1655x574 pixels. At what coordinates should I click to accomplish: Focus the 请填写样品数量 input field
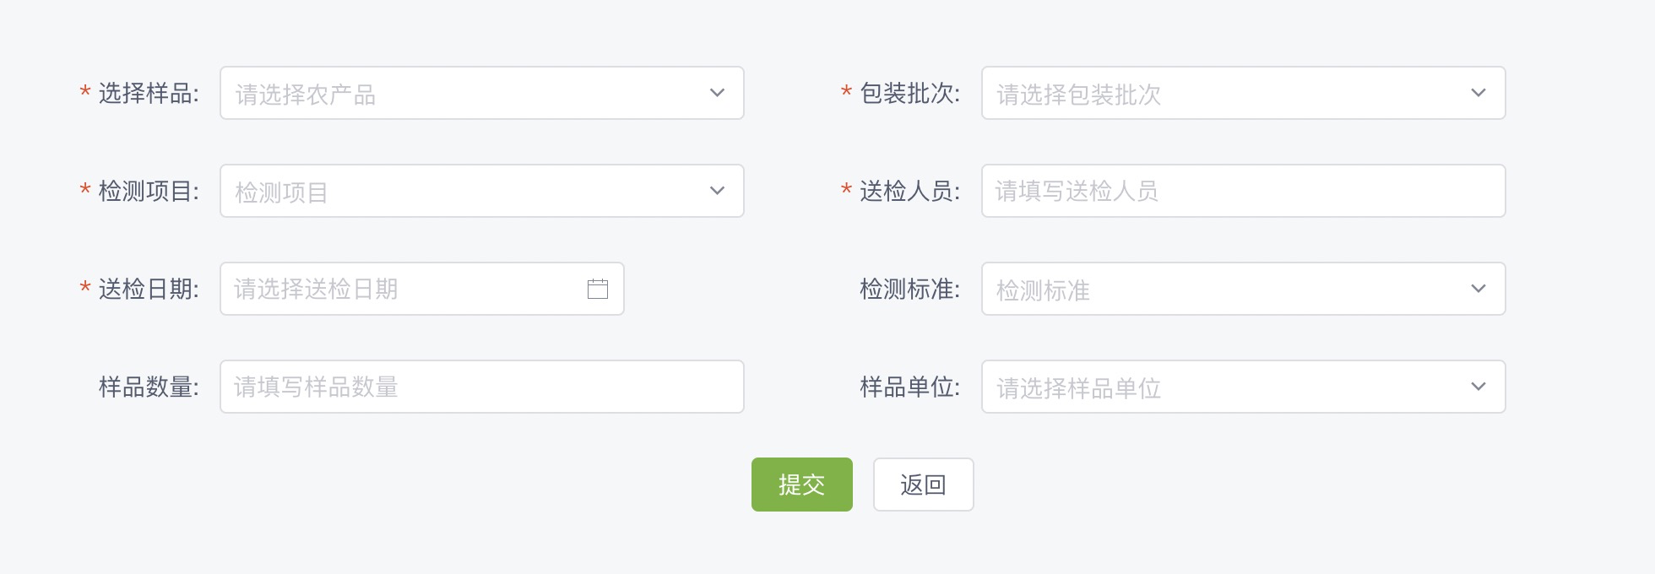point(481,387)
